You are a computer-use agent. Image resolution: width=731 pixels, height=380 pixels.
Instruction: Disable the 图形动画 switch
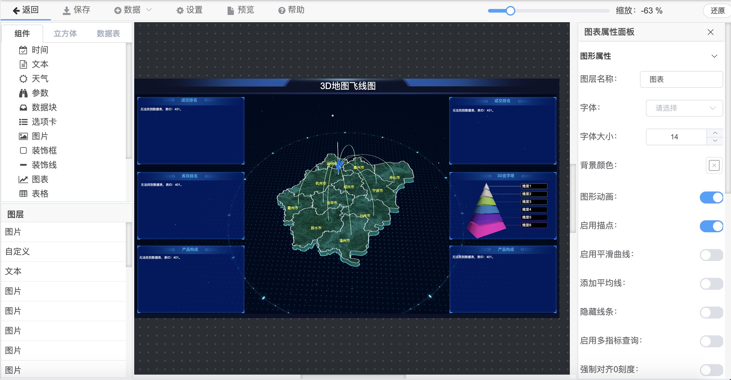(711, 197)
